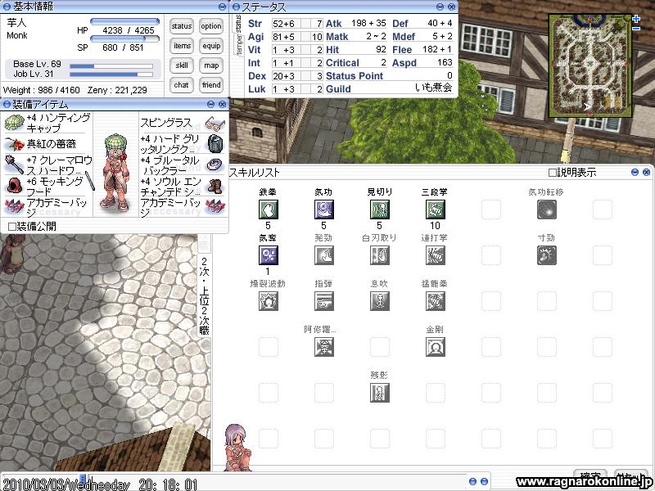The height and width of the screenshot is (491, 655).
Task: Select the 指弾 skill icon
Action: 323,301
